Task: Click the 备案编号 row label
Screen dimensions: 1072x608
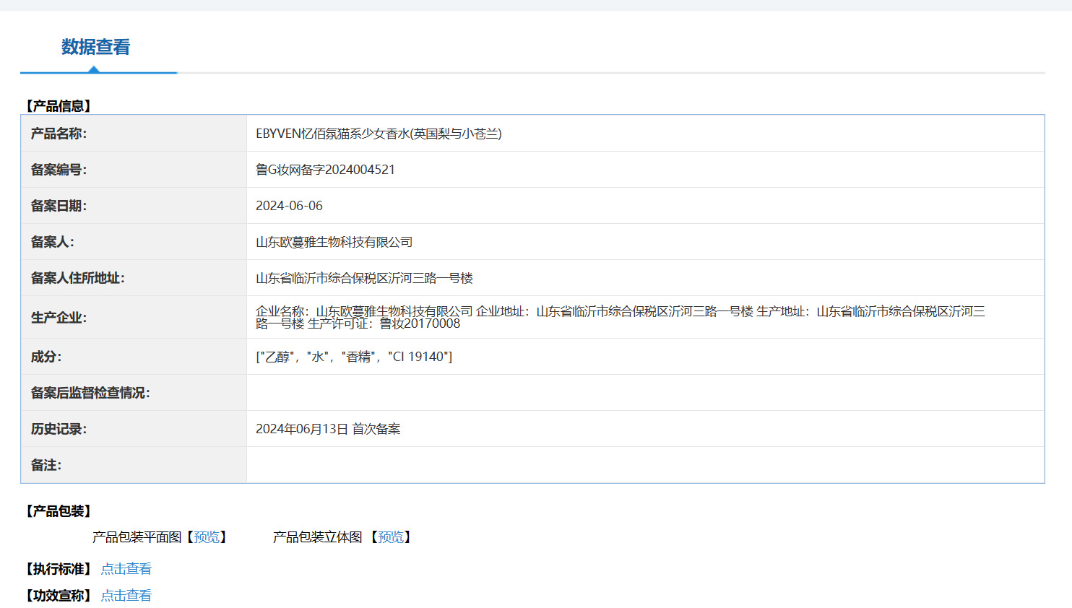Action: [59, 170]
